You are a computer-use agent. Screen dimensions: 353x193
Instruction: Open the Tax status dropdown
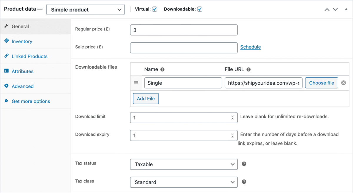tap(184, 164)
